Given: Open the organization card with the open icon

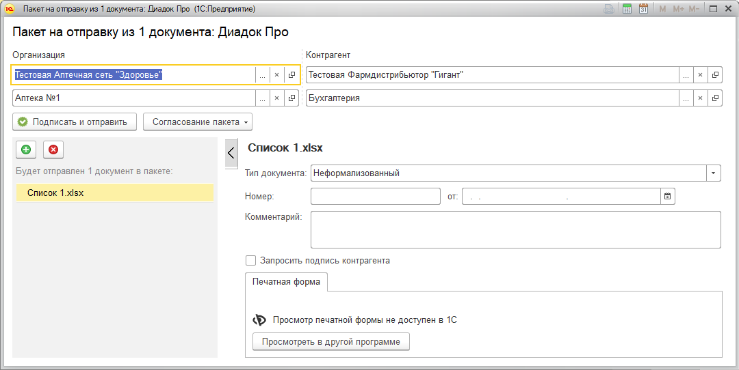Looking at the screenshot, I should click(291, 75).
